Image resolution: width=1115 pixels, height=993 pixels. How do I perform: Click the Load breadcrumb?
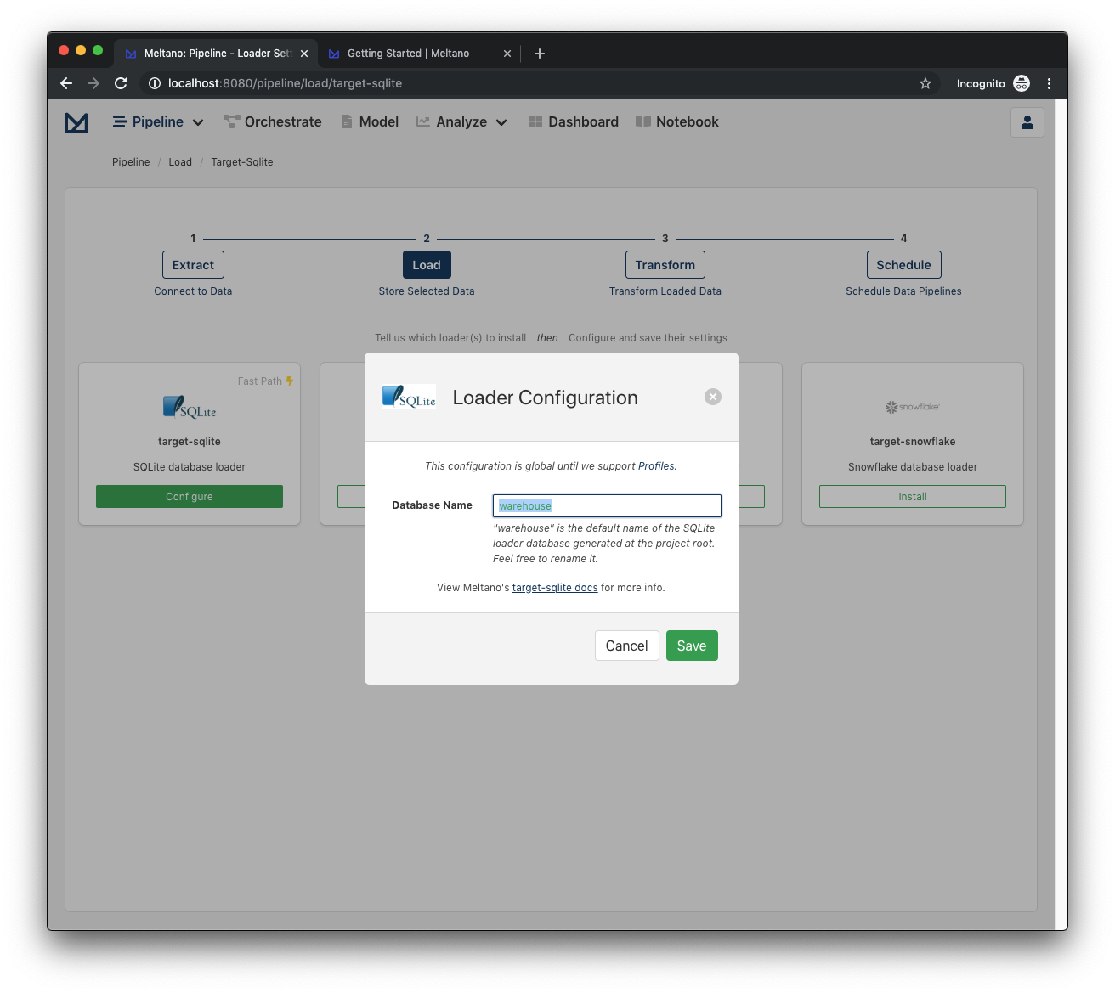tap(180, 162)
